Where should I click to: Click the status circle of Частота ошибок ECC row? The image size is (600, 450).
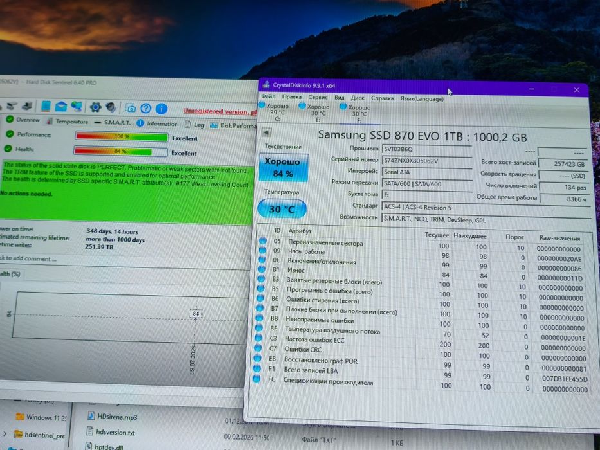pos(259,338)
